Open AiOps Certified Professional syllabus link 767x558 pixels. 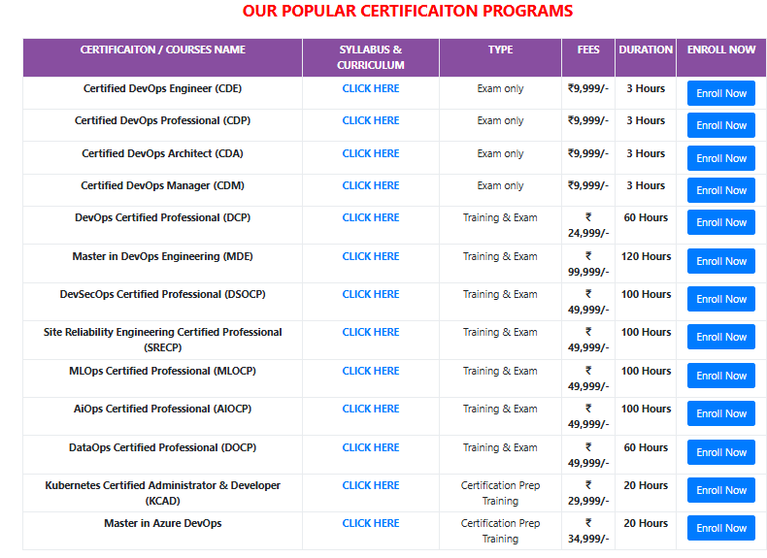coord(370,409)
